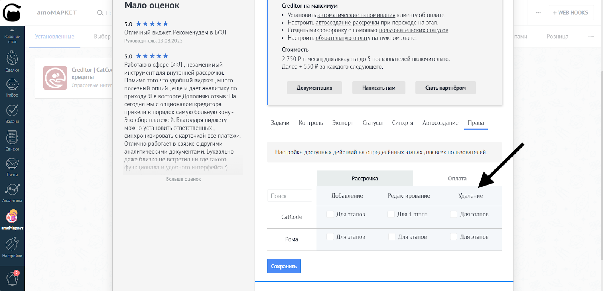Open Почта mail icon
Image resolution: width=603 pixels, height=291 pixels.
pyautogui.click(x=12, y=166)
